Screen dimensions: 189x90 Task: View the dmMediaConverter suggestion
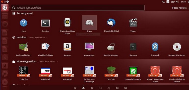pos(133,71)
